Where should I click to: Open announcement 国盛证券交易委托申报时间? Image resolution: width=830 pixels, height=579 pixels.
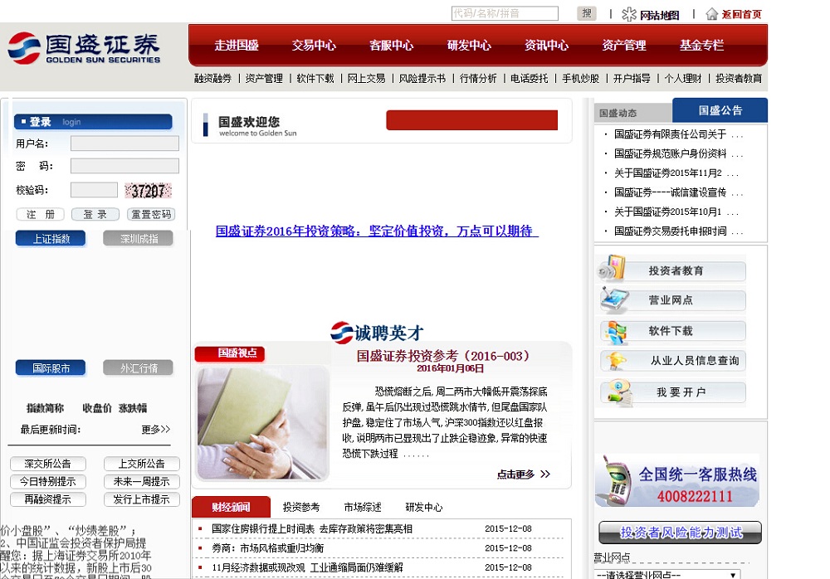pyautogui.click(x=670, y=231)
